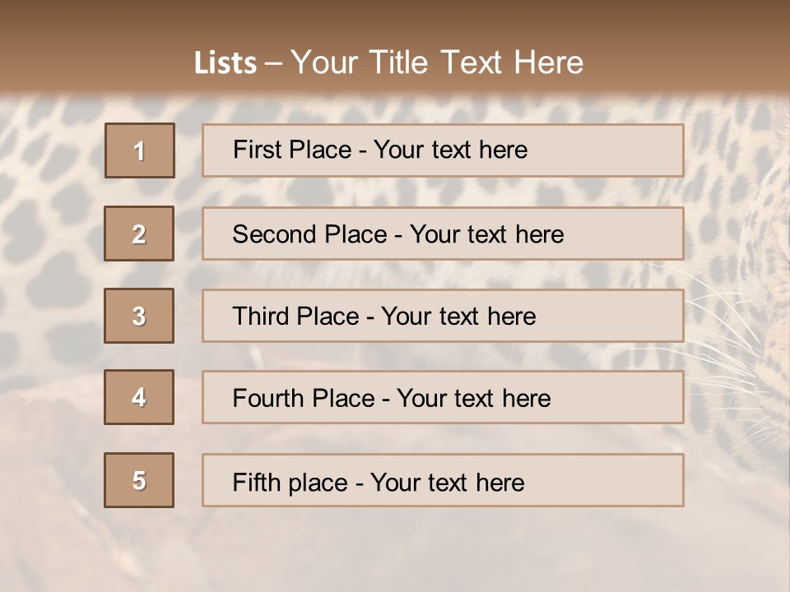Click "Your text here" in the First Place row
The image size is (790, 592).
click(x=450, y=150)
